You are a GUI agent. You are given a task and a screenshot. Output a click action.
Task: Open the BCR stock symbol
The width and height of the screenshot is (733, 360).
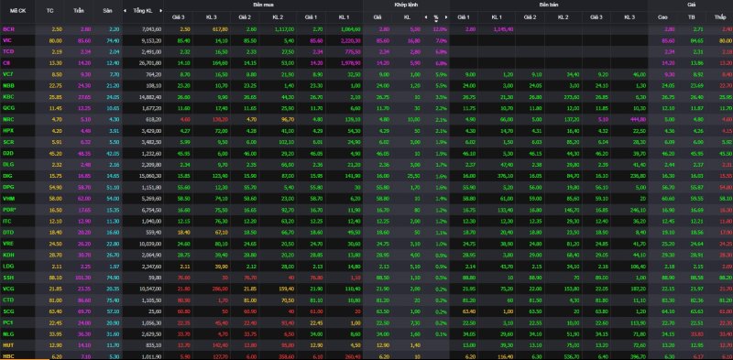click(7, 29)
